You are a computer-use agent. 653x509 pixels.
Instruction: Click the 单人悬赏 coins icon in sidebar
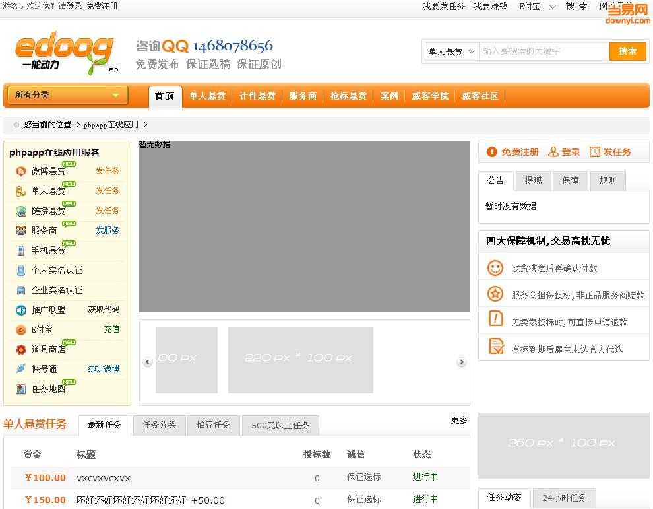tap(21, 191)
